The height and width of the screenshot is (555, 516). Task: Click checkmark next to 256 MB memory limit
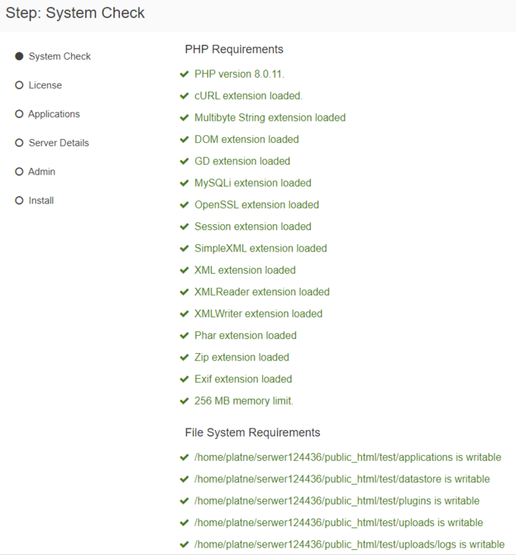(x=184, y=401)
